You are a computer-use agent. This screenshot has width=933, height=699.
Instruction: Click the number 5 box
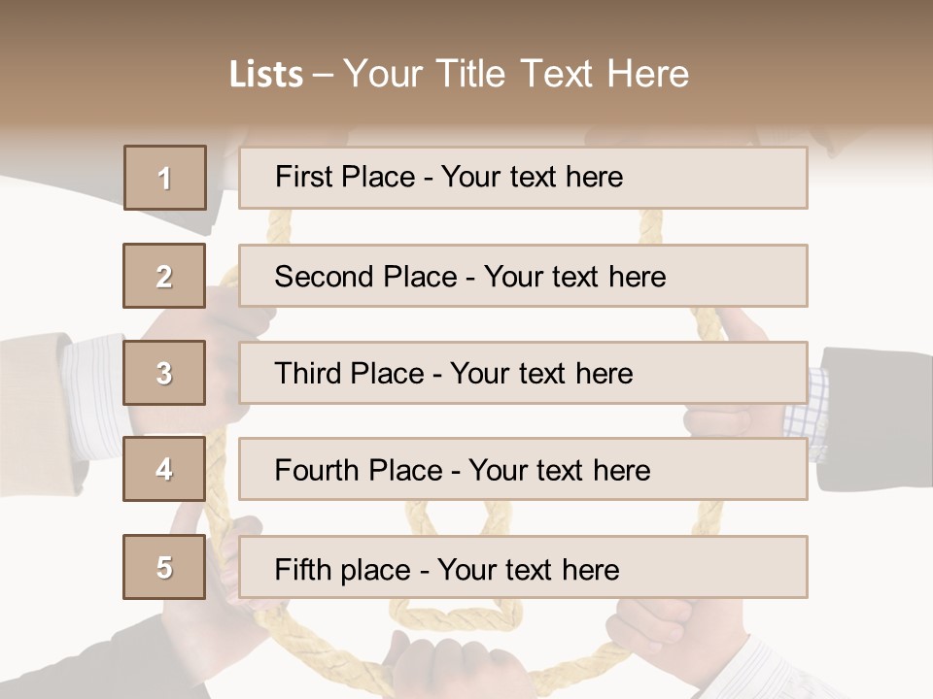164,566
